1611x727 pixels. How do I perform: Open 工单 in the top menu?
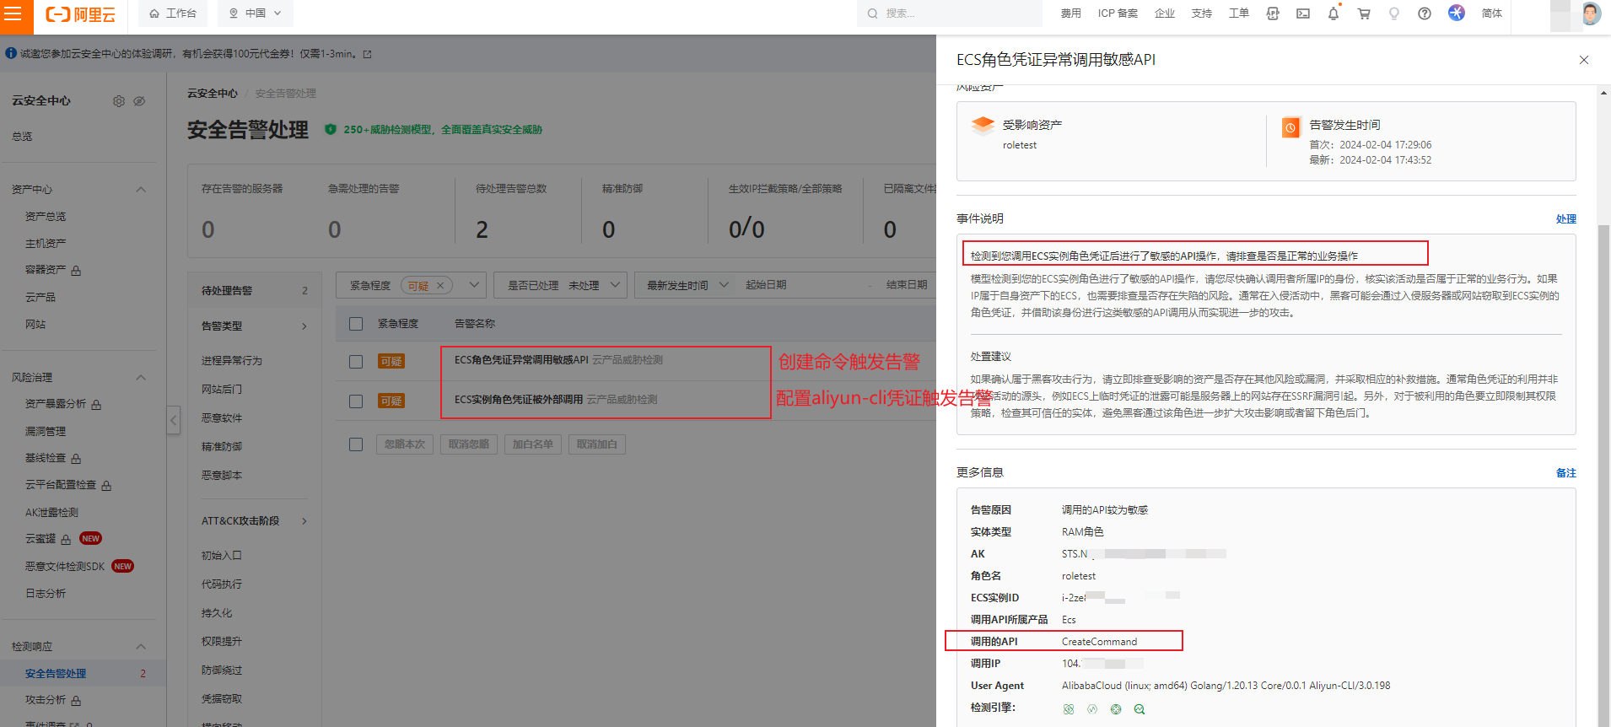click(x=1239, y=13)
